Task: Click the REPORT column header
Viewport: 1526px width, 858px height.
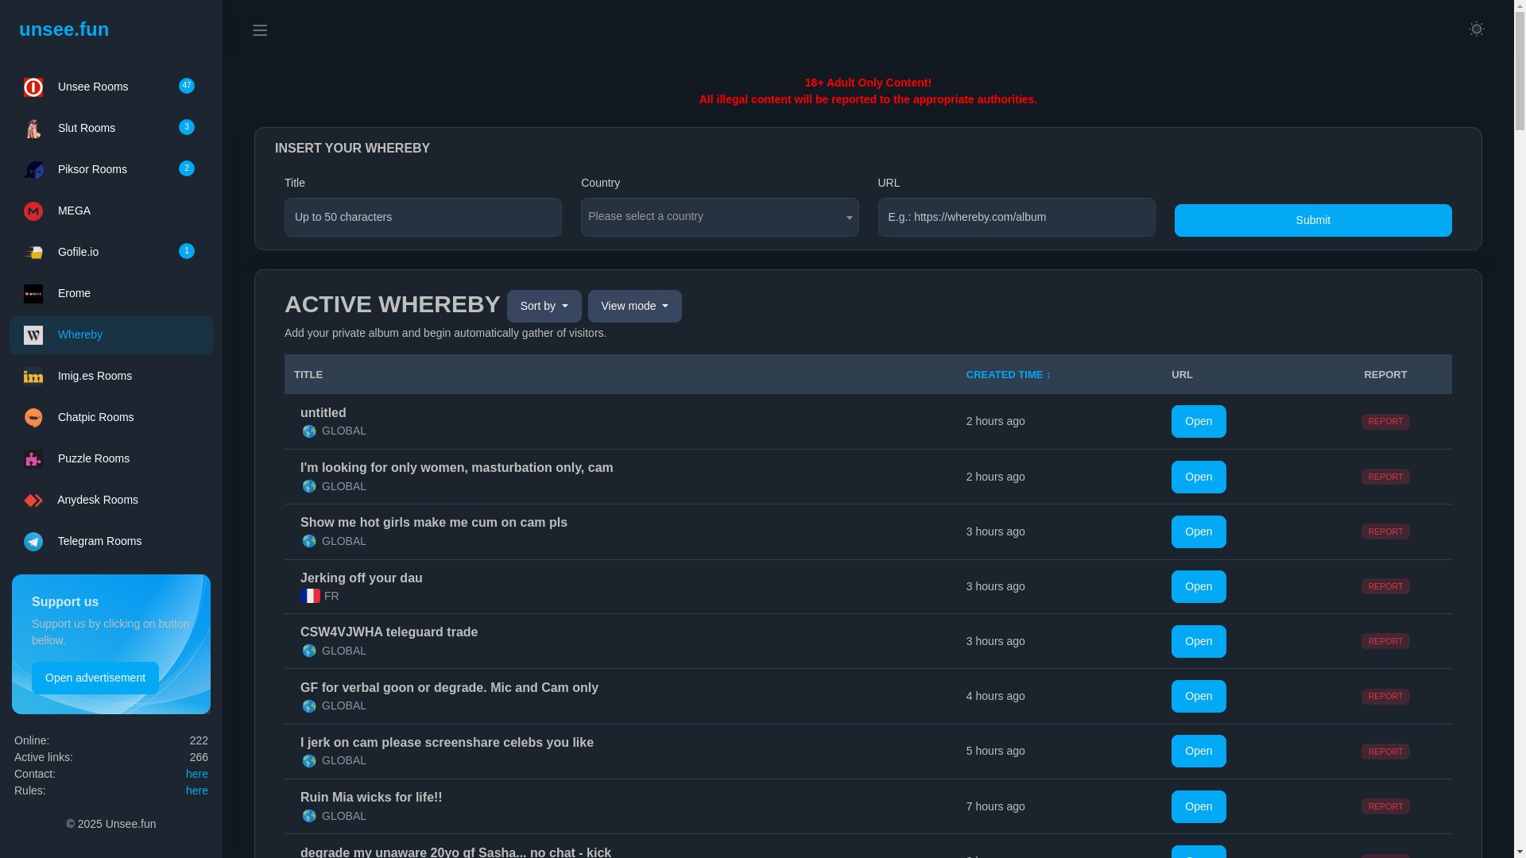Action: tap(1385, 374)
